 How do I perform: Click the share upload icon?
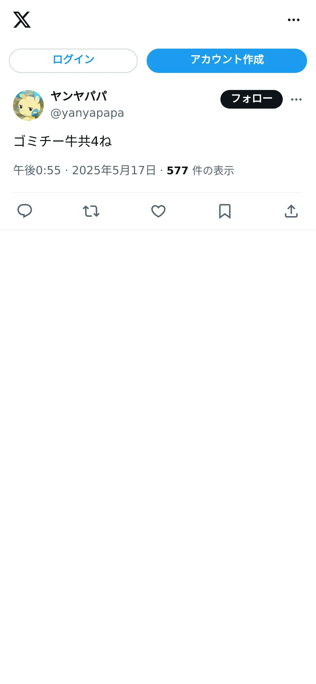pos(291,211)
